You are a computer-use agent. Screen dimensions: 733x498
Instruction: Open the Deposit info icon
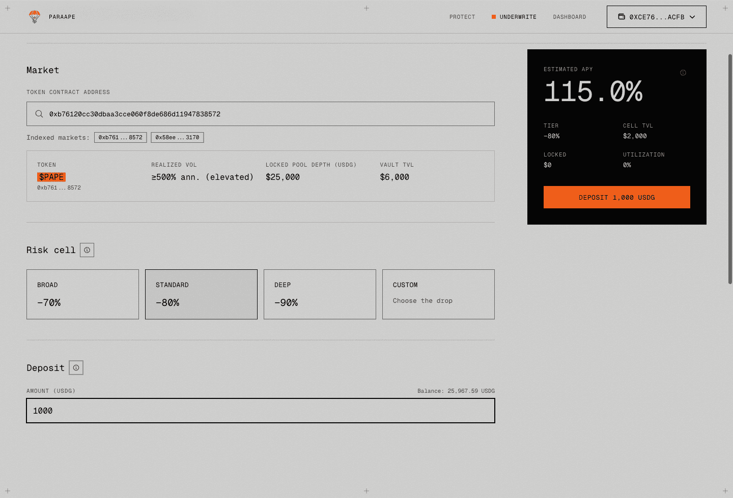(x=76, y=368)
